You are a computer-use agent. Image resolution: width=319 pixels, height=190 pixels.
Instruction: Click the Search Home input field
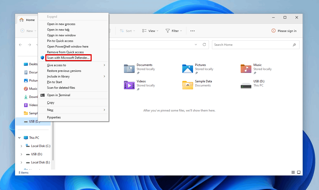256,45
